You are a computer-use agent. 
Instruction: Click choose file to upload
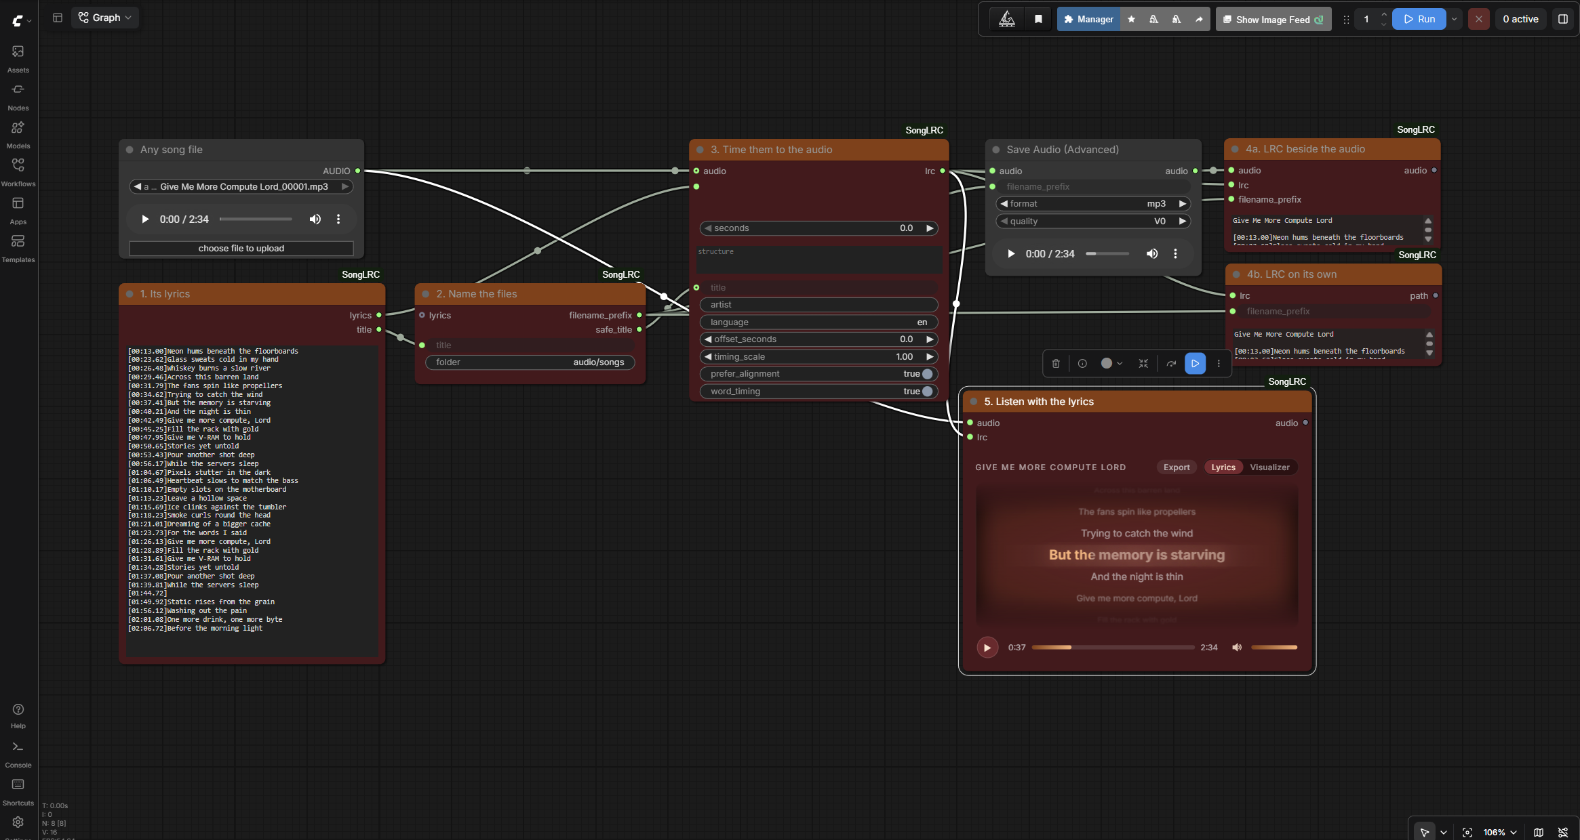[241, 249]
